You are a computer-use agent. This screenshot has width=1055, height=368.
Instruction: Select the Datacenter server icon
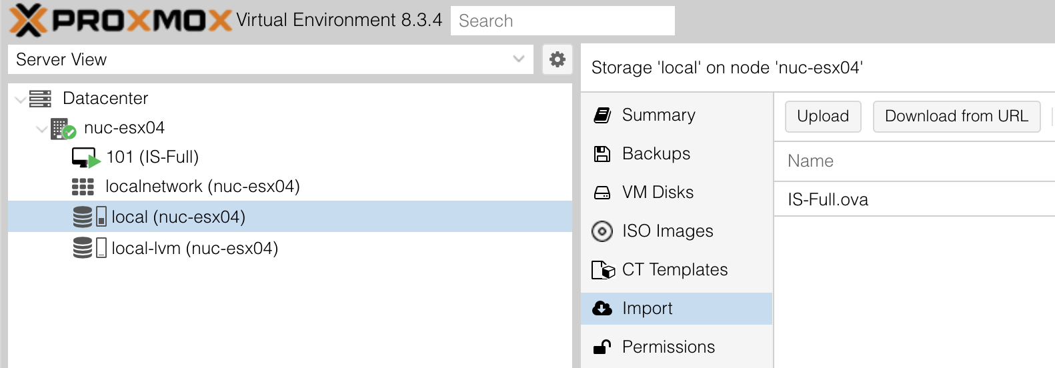(x=40, y=99)
